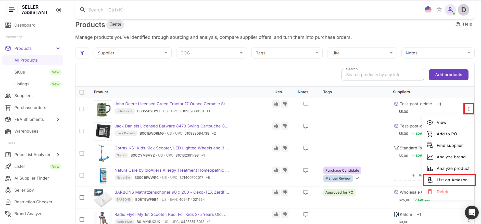Choose Delete from the context menu
Screen dimensions: 481x224
point(448,192)
